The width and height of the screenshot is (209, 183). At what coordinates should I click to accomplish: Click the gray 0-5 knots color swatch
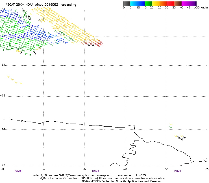pos(127,3)
